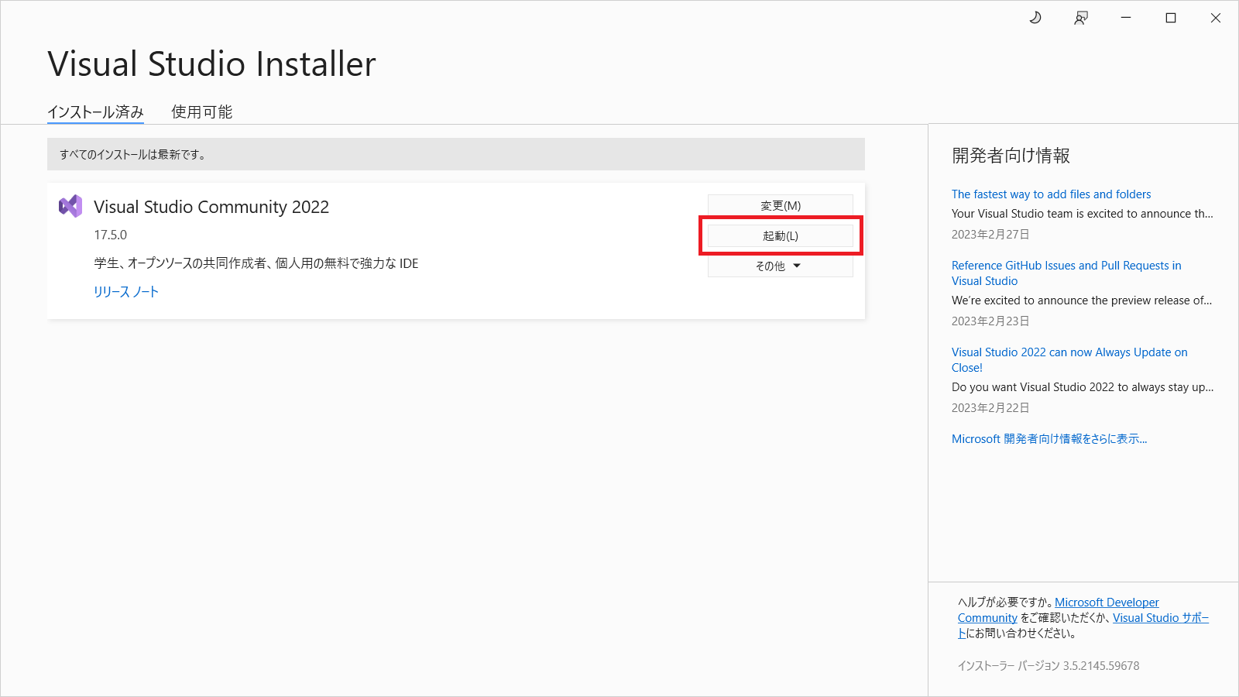Switch to the インストール済み tab
The width and height of the screenshot is (1239, 697).
tap(95, 112)
